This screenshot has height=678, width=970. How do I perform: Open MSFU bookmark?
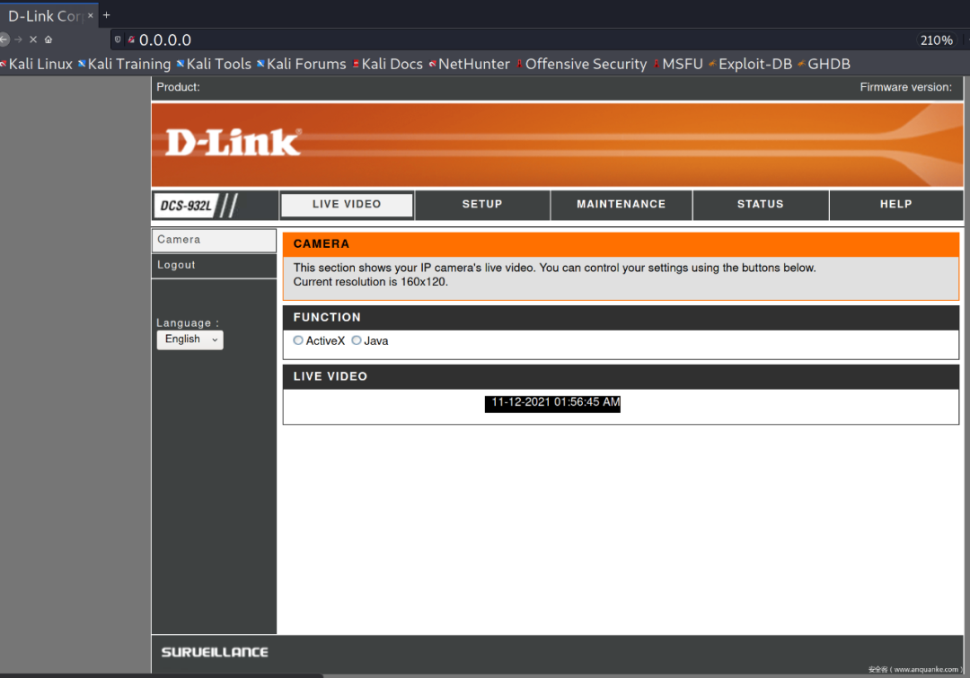point(678,64)
